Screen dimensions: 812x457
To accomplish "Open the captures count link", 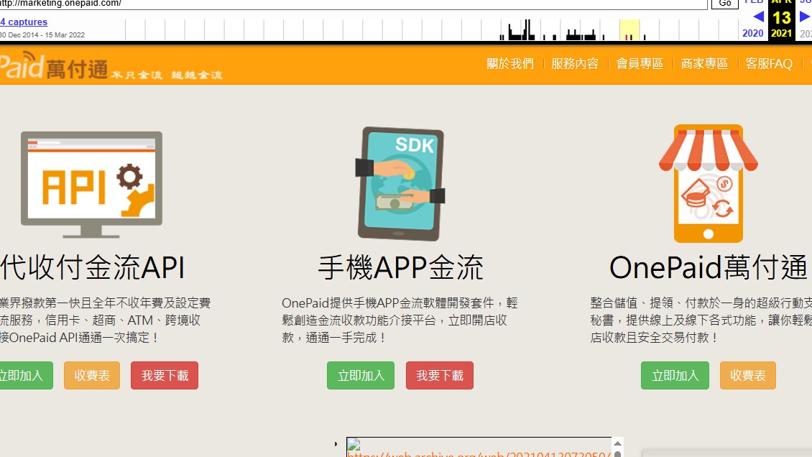I will click(x=24, y=22).
